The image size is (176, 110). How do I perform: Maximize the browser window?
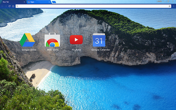click(x=168, y=1)
